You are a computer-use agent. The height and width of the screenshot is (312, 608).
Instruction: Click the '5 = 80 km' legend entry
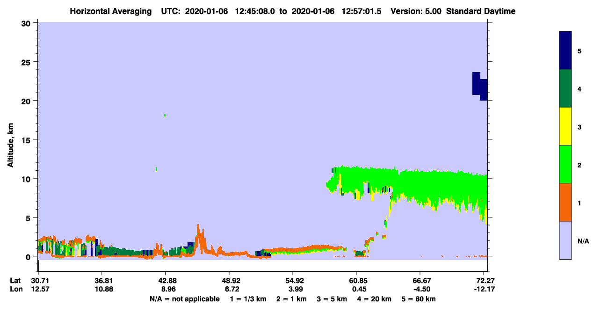click(x=419, y=299)
